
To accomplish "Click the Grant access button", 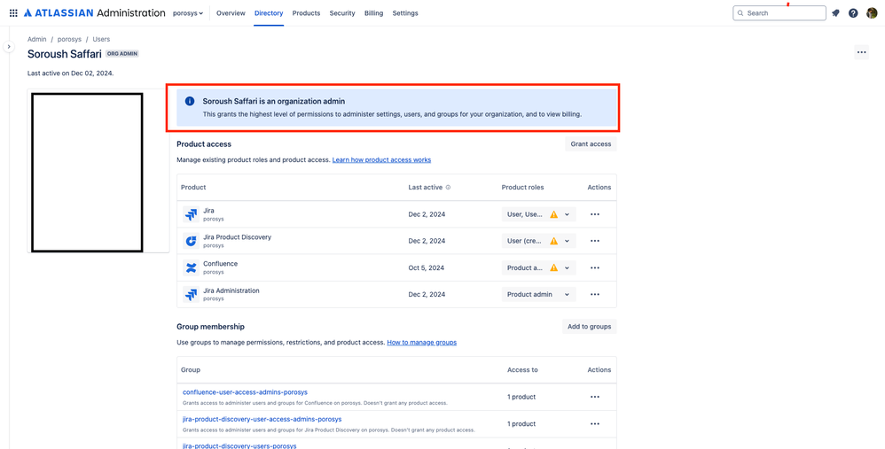I will [x=591, y=144].
